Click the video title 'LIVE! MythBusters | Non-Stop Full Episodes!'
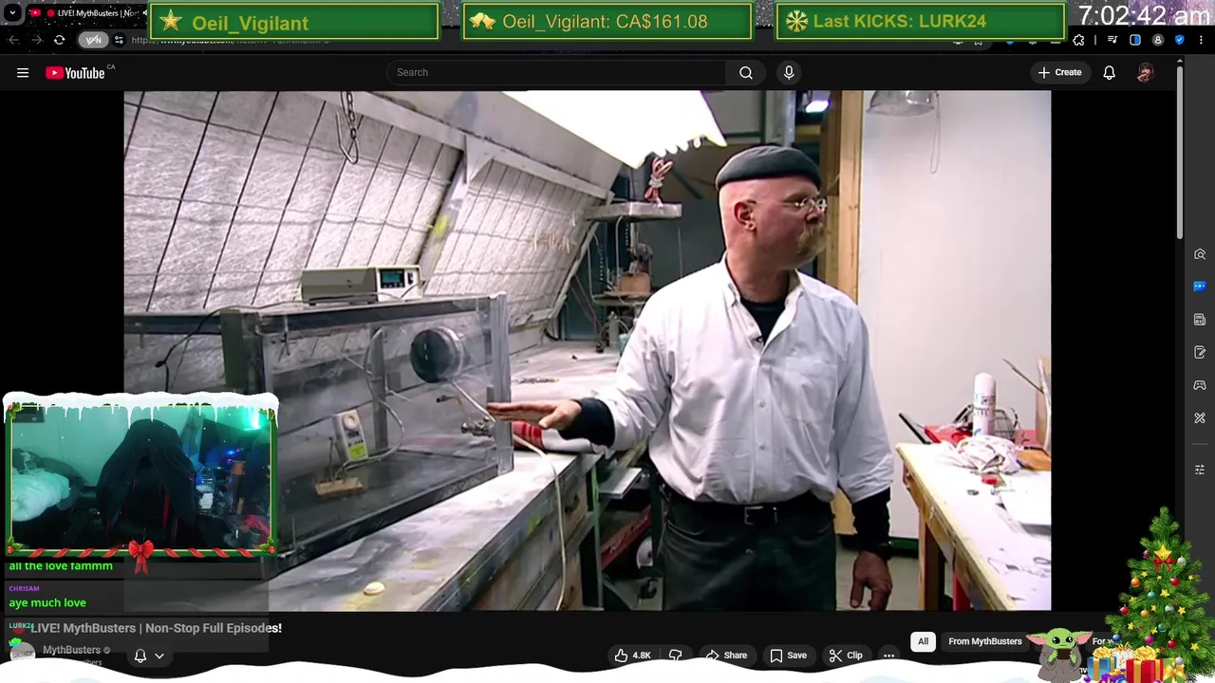 coord(157,628)
